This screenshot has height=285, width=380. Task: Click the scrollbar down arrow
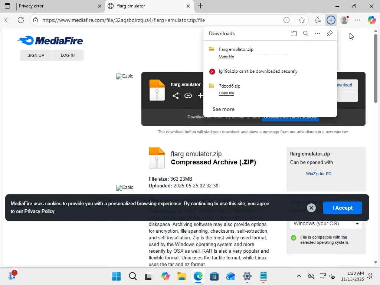376,262
